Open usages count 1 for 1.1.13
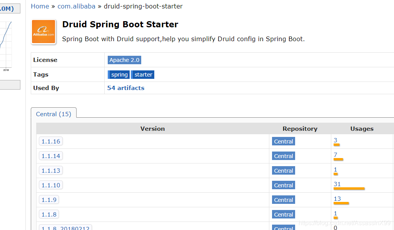 [x=336, y=170]
